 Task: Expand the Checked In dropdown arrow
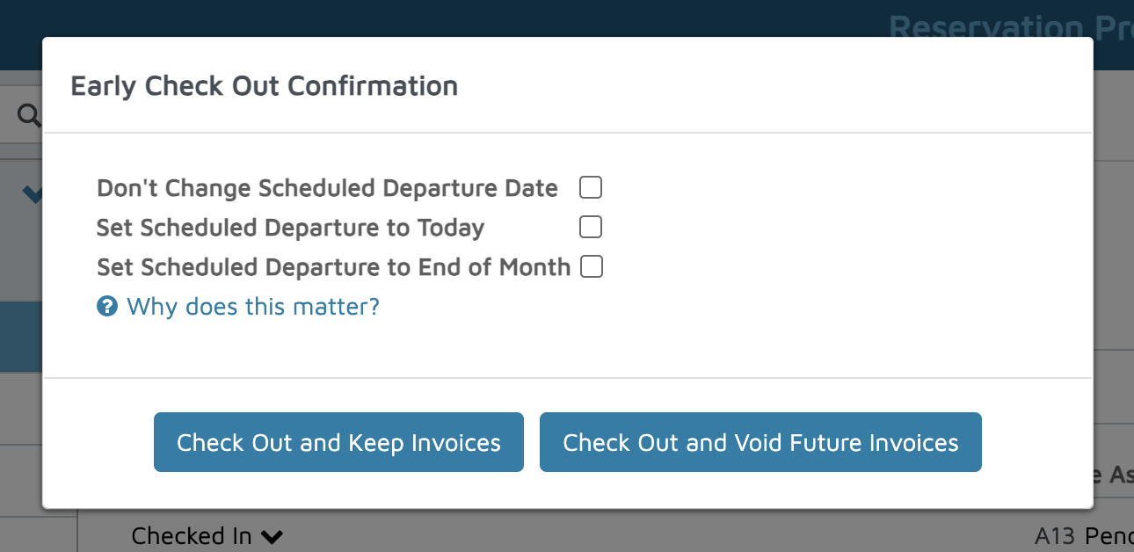[272, 535]
